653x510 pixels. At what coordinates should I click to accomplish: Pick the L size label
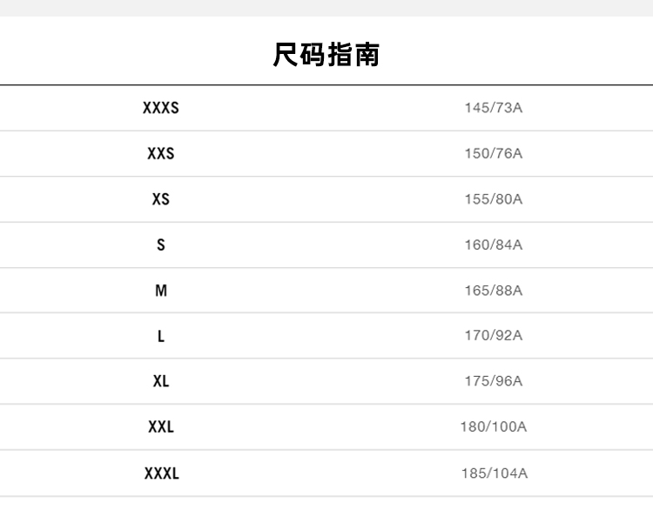[x=161, y=336]
